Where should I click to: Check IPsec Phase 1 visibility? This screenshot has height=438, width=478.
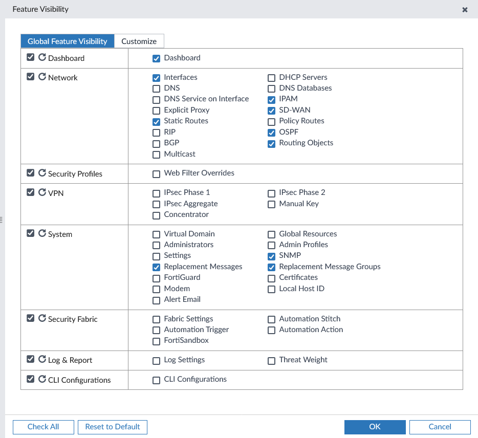pyautogui.click(x=156, y=193)
